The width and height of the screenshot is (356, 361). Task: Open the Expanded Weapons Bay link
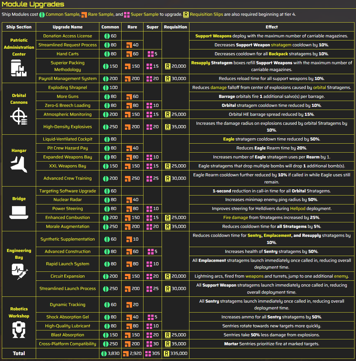tap(68, 157)
